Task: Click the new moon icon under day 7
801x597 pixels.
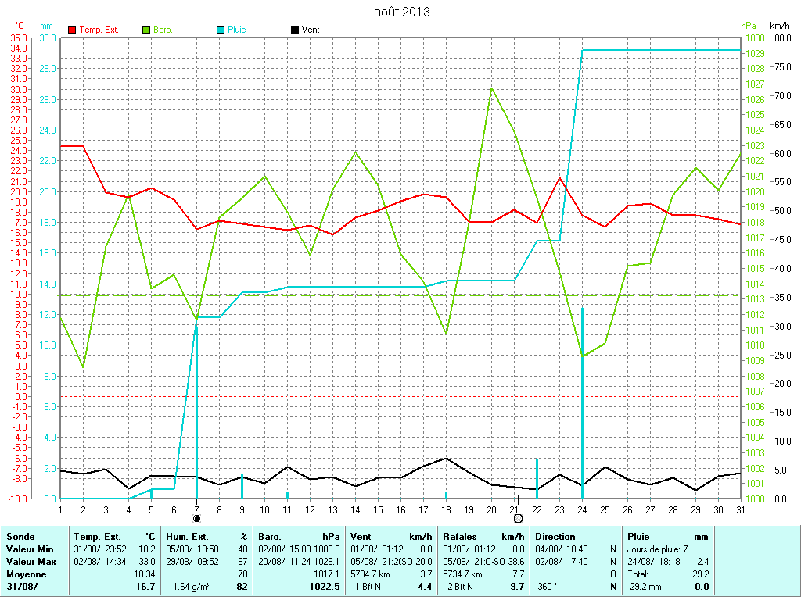Action: (196, 518)
